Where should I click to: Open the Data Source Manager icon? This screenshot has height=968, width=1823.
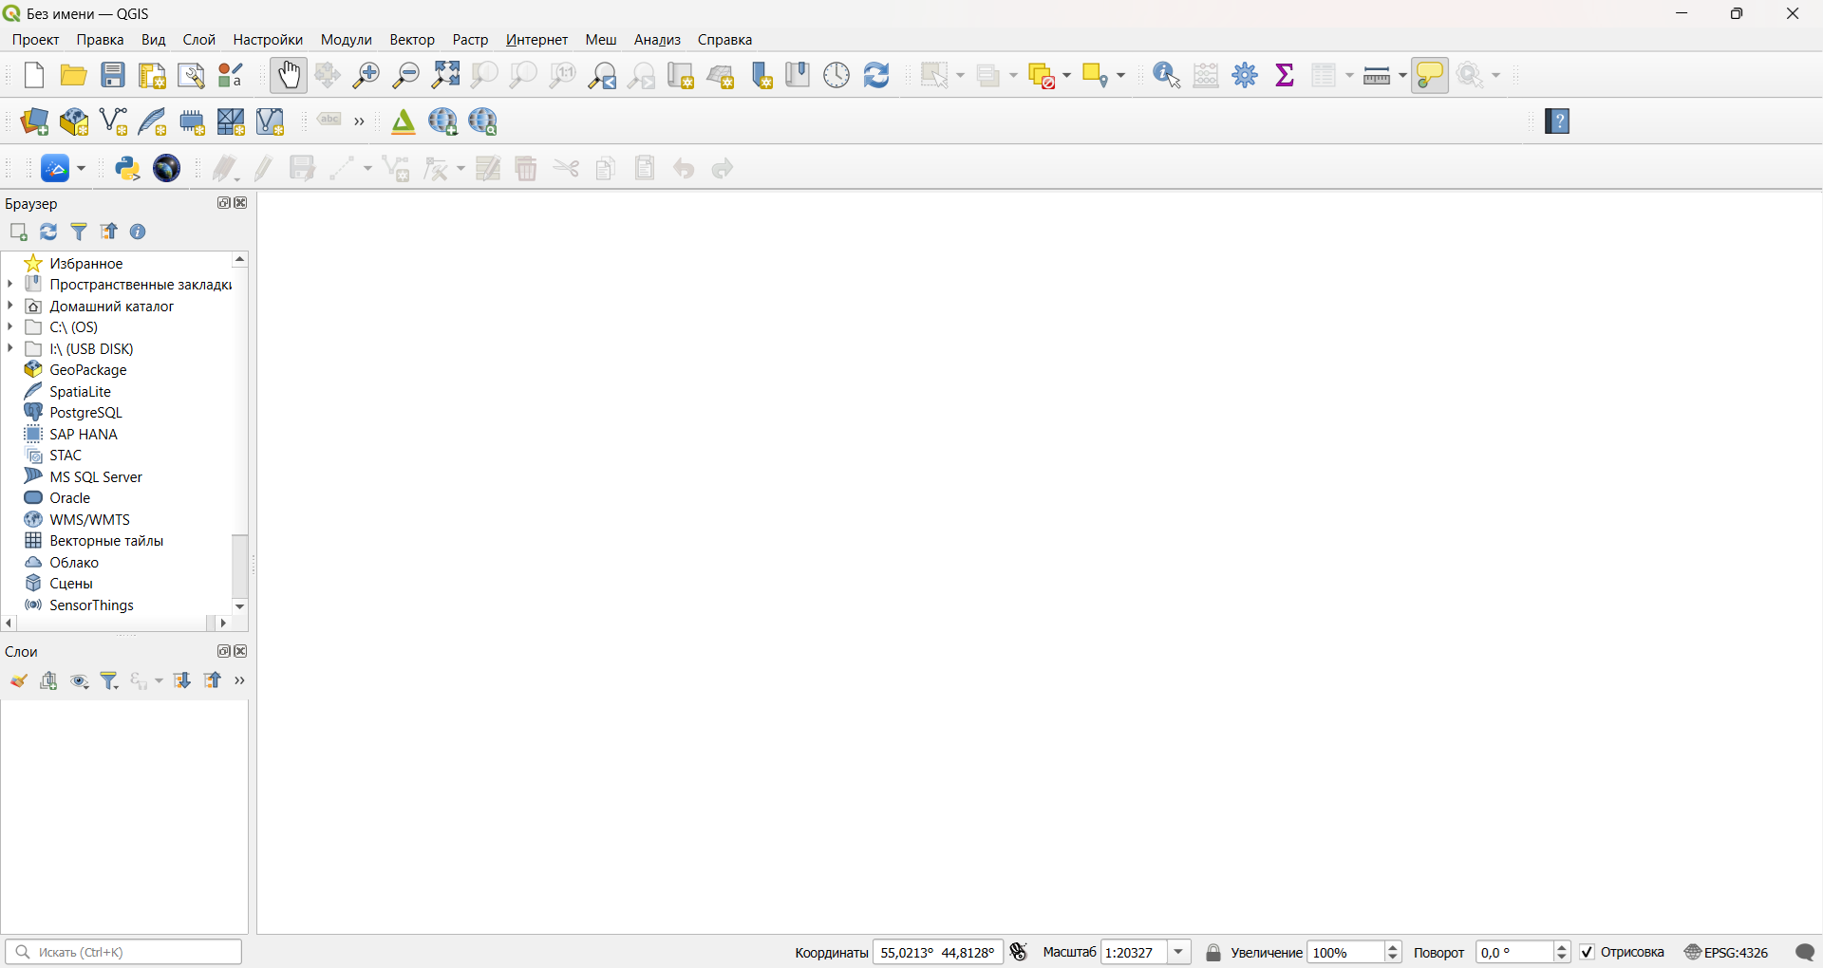coord(35,121)
